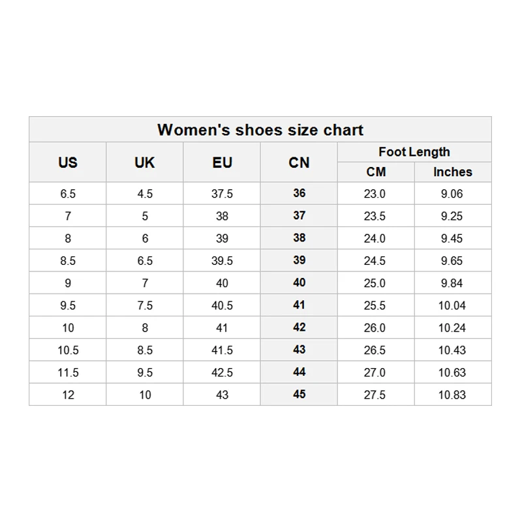Select EU size 39.5 cell

click(222, 261)
